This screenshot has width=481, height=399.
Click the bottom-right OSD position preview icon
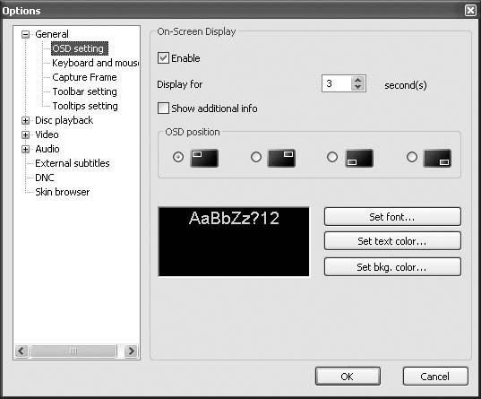437,158
